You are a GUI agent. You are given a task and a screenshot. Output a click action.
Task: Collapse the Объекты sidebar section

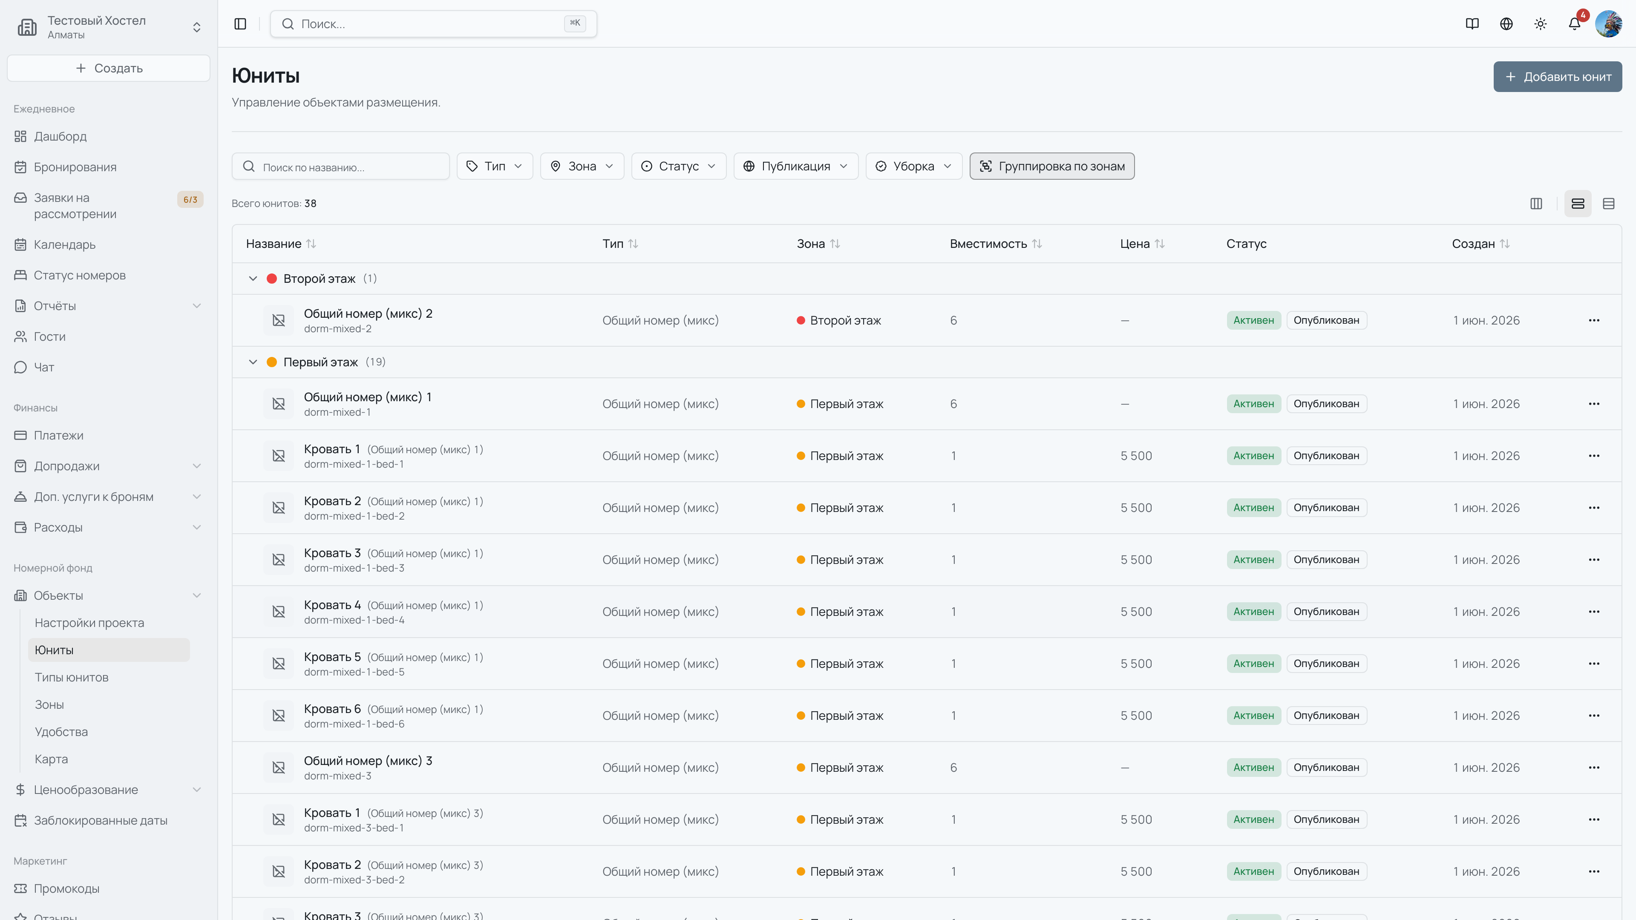[109, 595]
